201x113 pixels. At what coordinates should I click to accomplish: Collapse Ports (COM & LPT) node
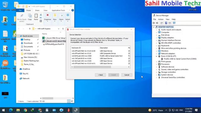pyautogui.click(x=156, y=56)
